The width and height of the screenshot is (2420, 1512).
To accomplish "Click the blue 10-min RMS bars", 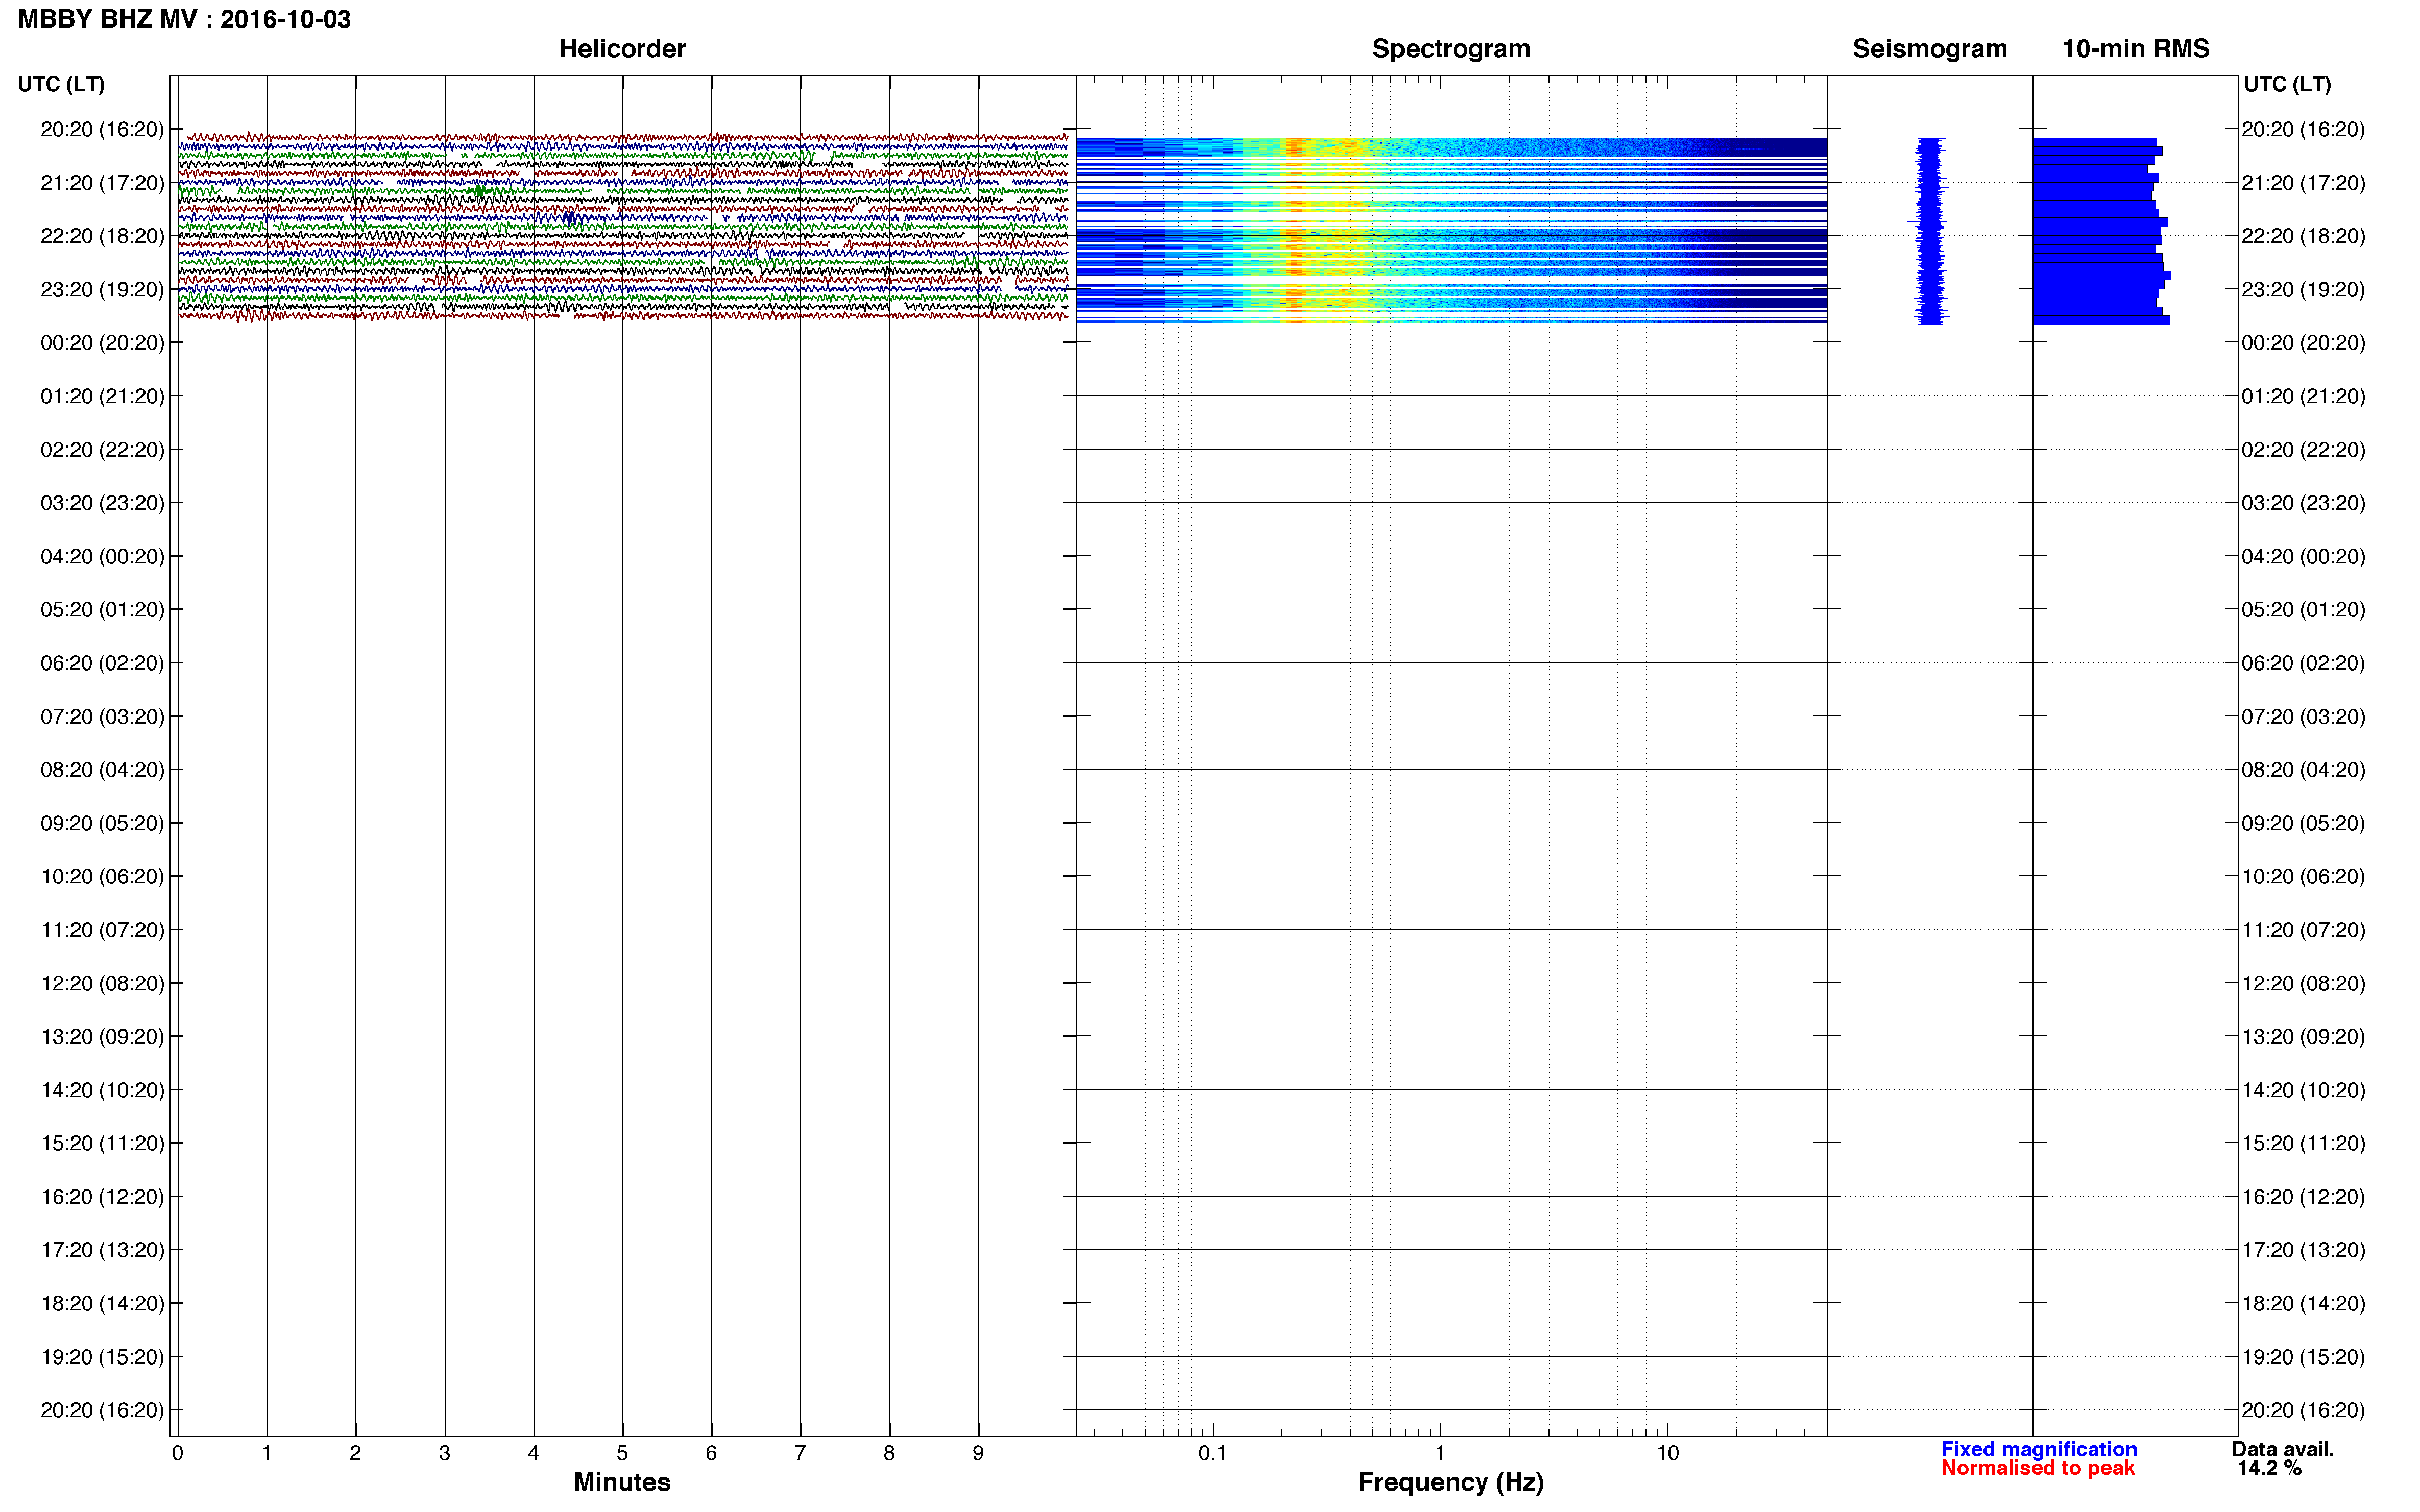I will (2101, 231).
